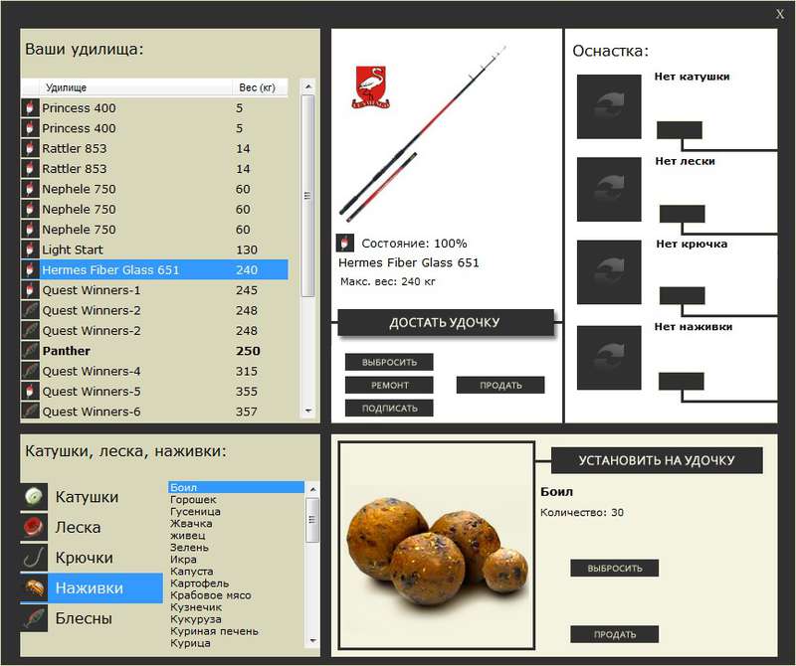
Task: Click the float icon of Quest Winners-5 row
Action: click(30, 391)
